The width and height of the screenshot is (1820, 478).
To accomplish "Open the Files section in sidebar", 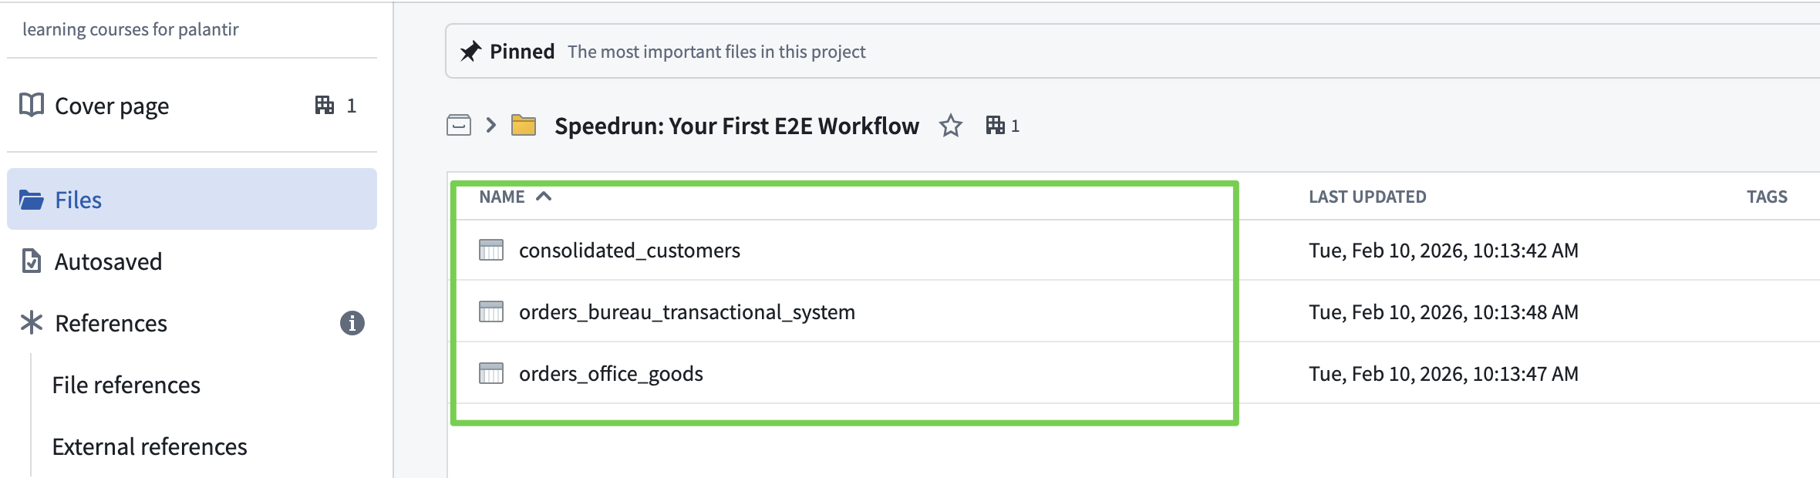I will click(78, 200).
